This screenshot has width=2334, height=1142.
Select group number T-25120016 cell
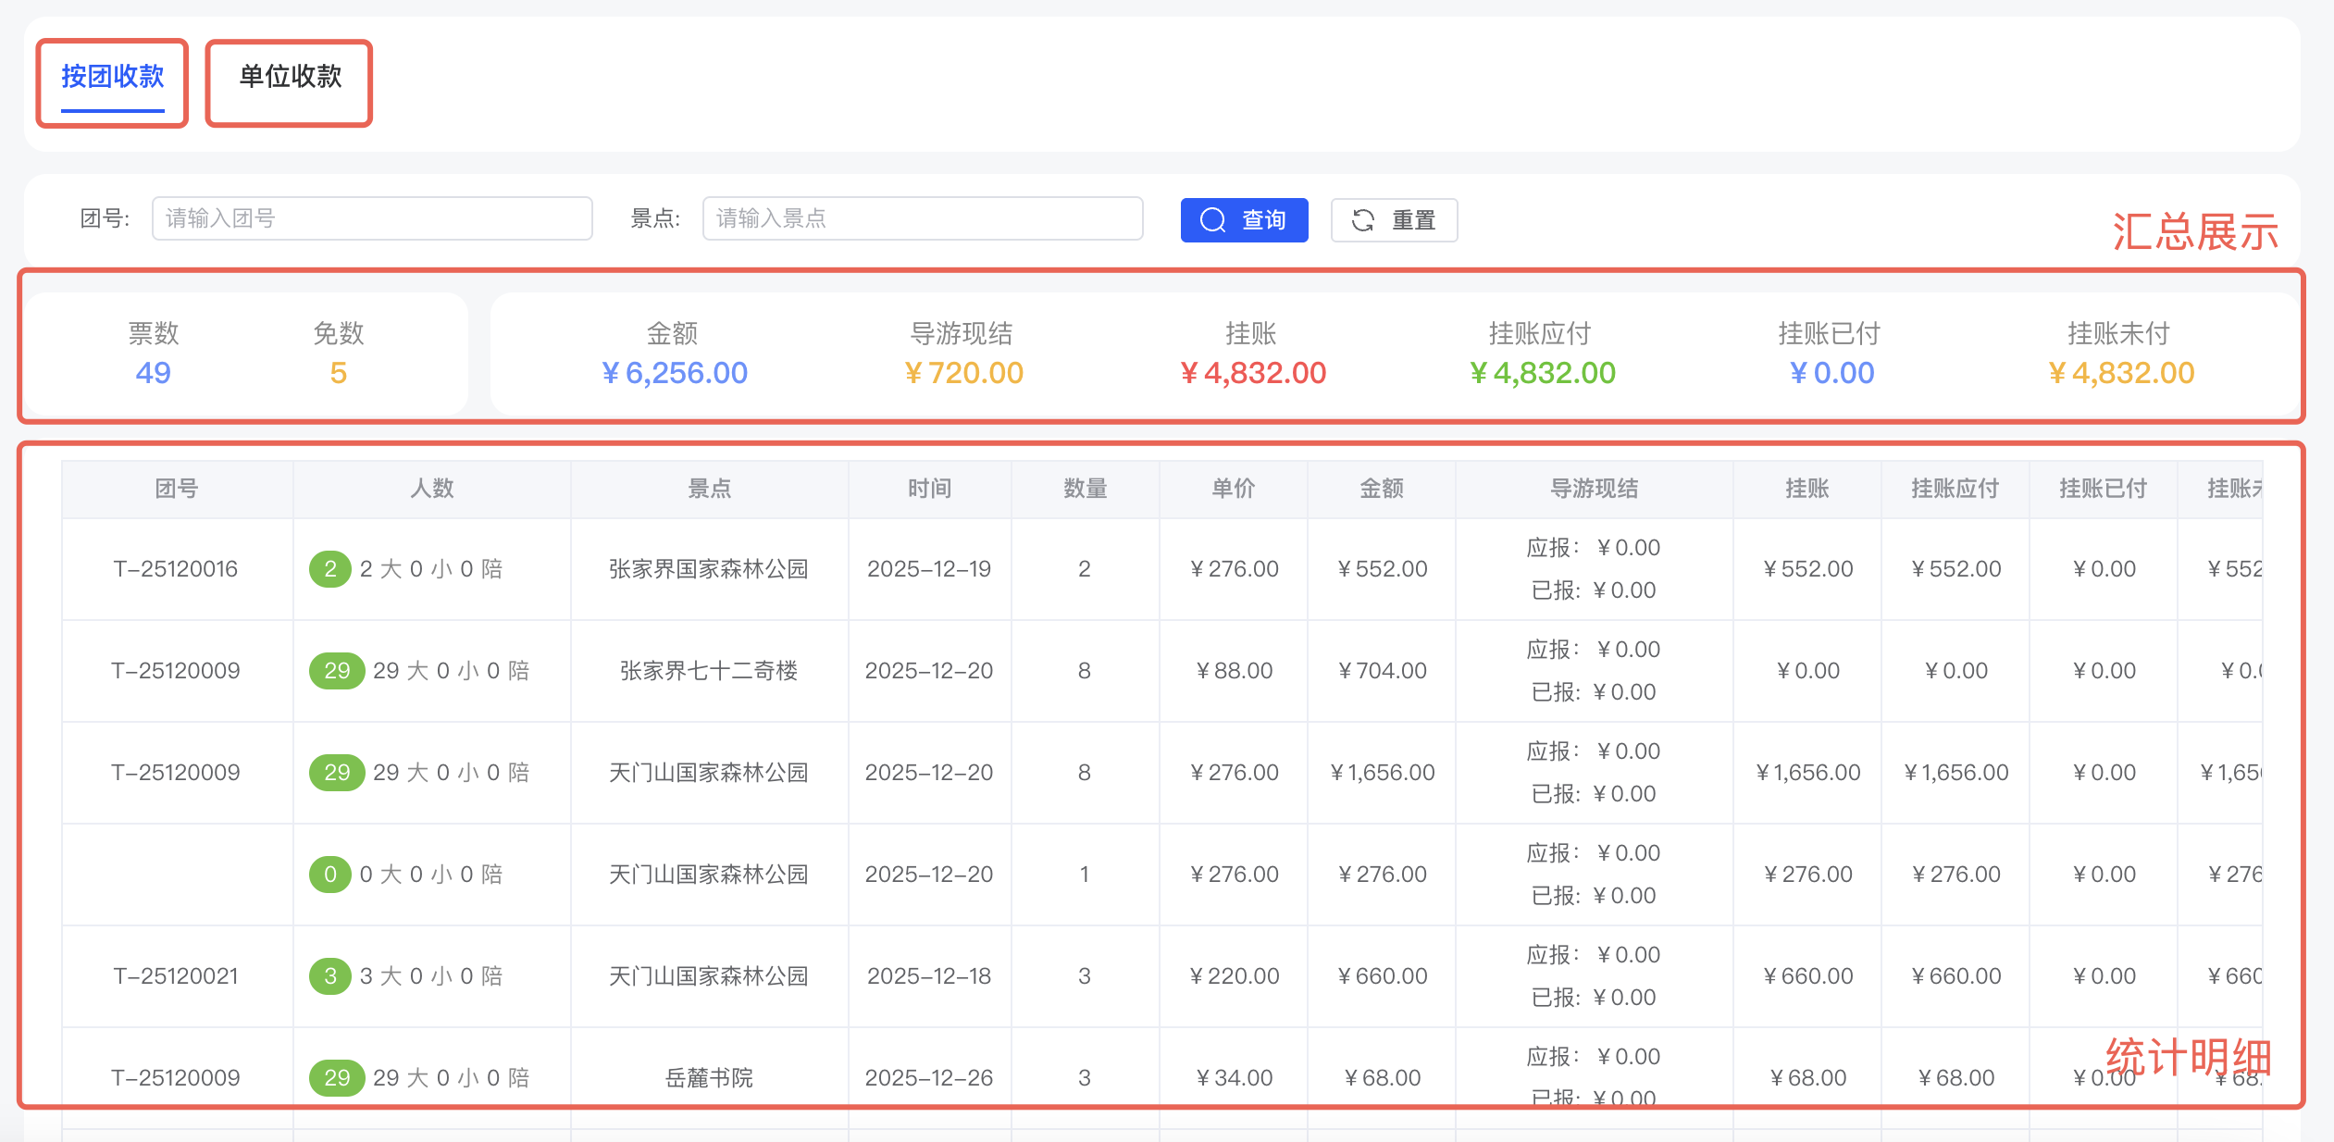[x=176, y=569]
